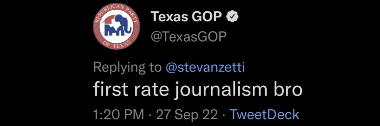Click the 'Replying to' label
Screen dimensions: 380x126
127,68
